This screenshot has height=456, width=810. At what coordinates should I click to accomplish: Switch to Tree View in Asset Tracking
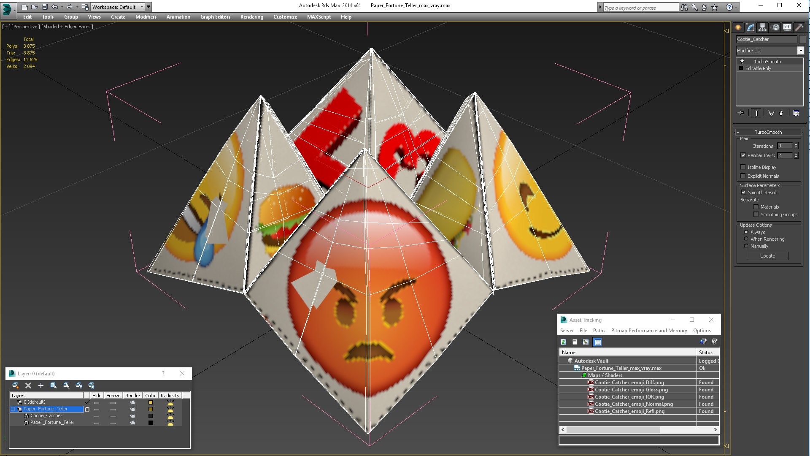586,342
